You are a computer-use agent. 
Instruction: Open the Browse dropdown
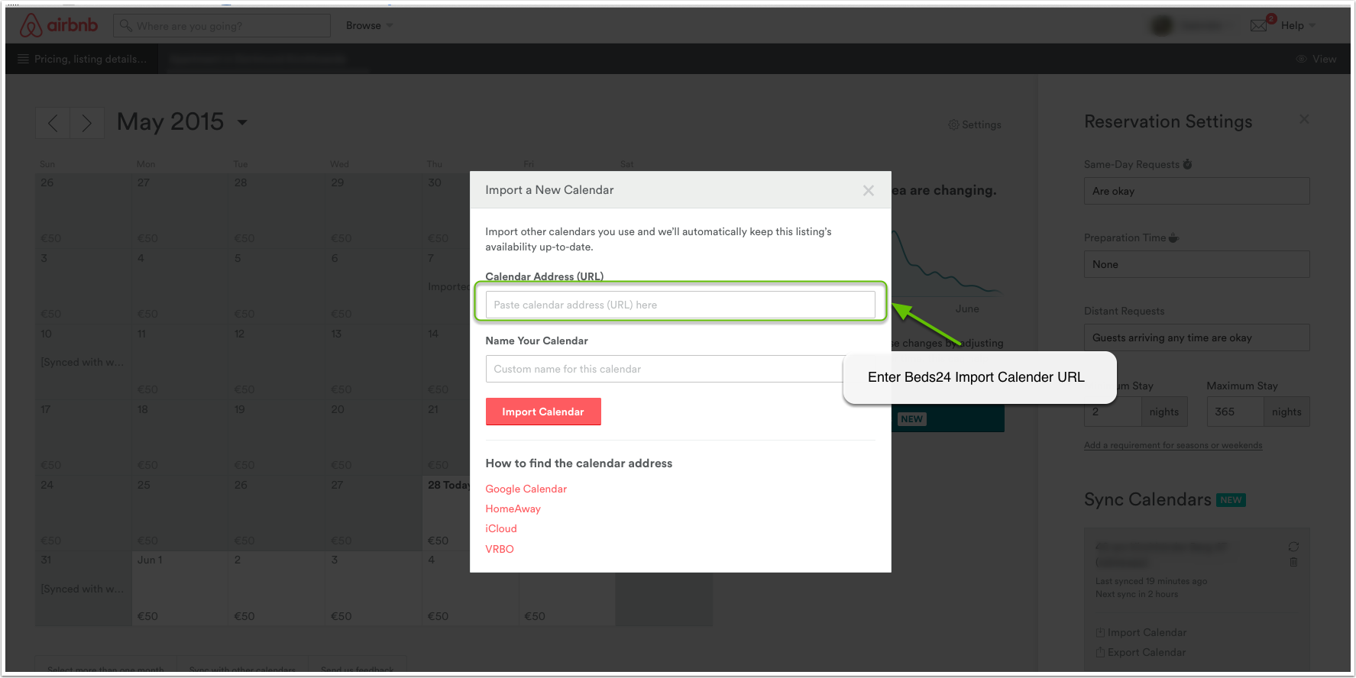(369, 25)
